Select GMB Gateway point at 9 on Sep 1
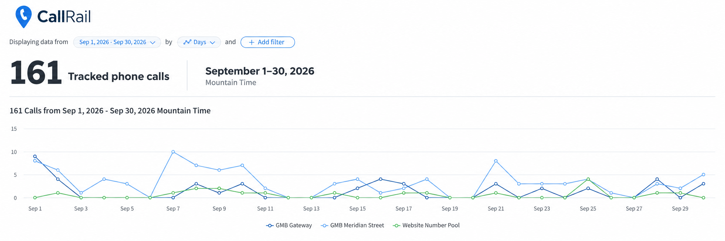The width and height of the screenshot is (725, 241). [35, 156]
